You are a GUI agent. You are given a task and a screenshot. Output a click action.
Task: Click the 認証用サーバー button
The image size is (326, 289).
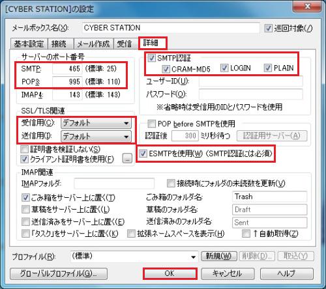272,136
